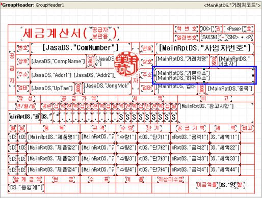Select the GroupHeader1 band header bar
Image resolution: width=262 pixels, height=198 pixels.
tap(131, 5)
